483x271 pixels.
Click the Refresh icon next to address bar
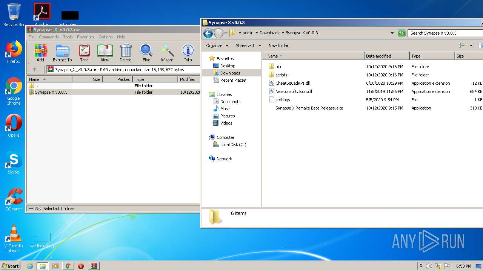pos(401,33)
